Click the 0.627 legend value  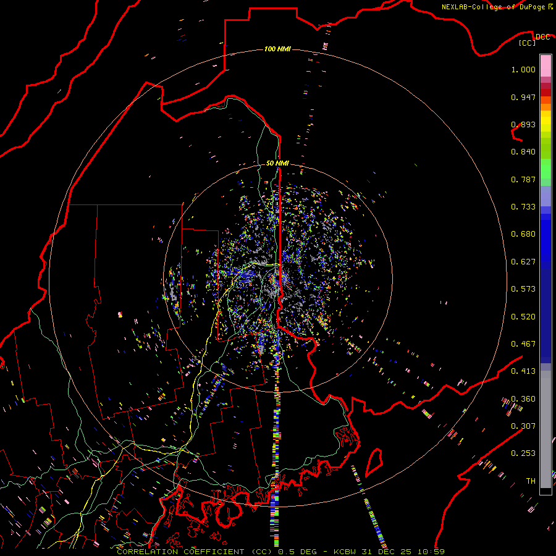(x=523, y=262)
